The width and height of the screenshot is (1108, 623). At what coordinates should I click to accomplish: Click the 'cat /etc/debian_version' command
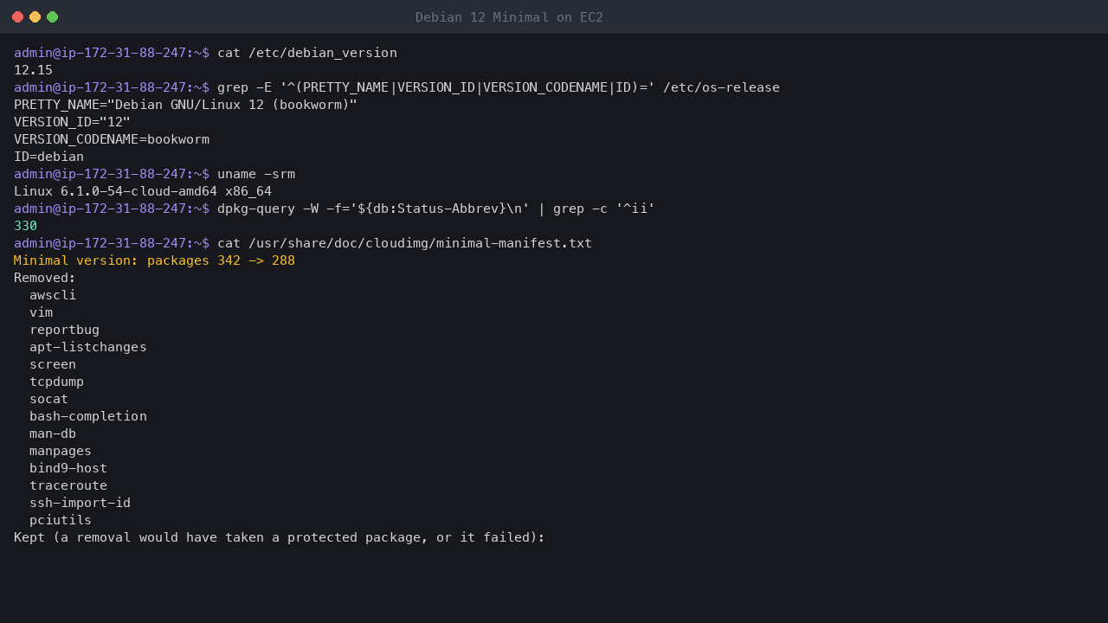[307, 53]
